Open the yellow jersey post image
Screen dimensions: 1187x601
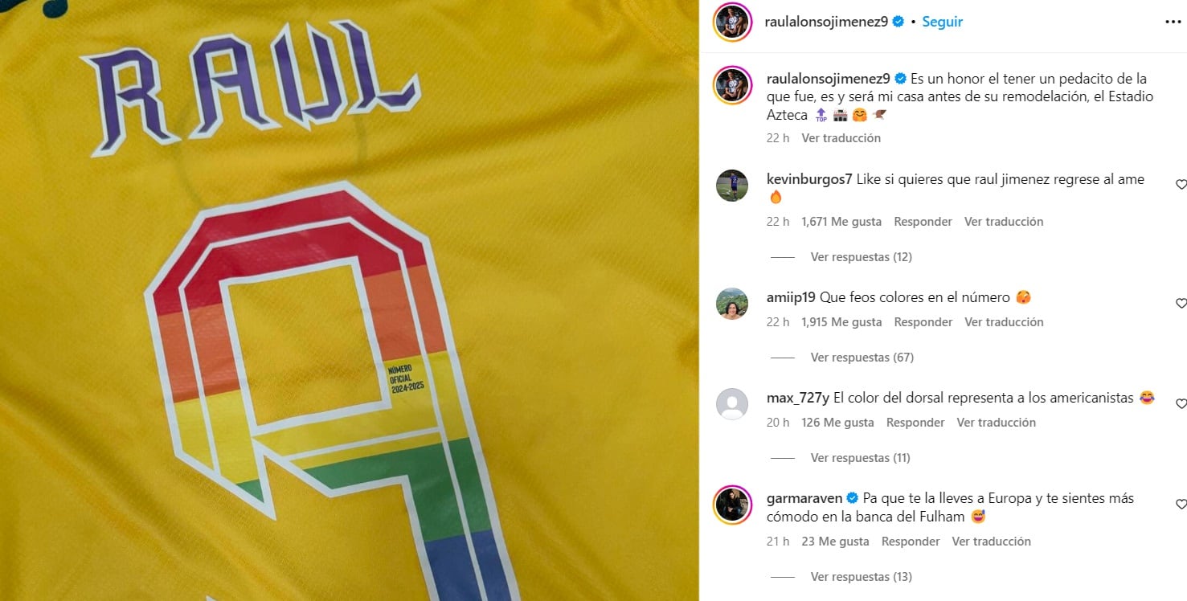pyautogui.click(x=349, y=300)
